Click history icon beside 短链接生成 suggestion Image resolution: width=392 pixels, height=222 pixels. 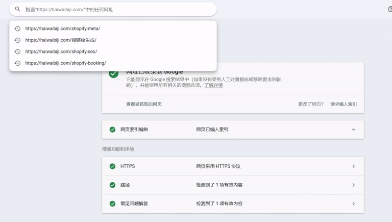[17, 40]
